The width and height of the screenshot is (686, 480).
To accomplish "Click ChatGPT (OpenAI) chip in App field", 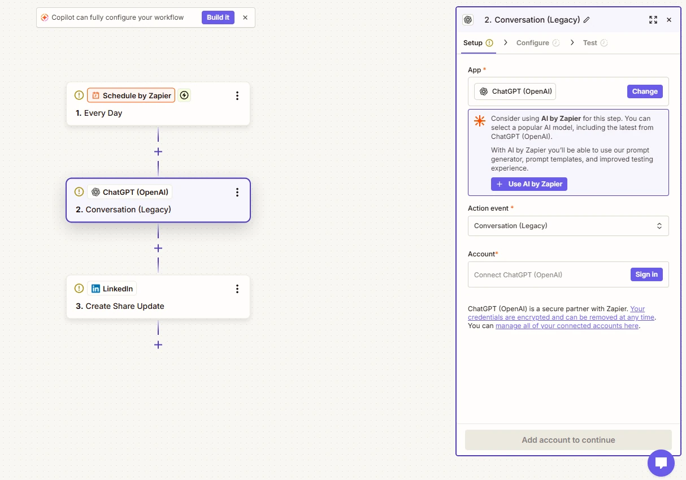I will [515, 91].
